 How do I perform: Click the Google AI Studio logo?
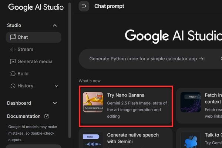36,7
